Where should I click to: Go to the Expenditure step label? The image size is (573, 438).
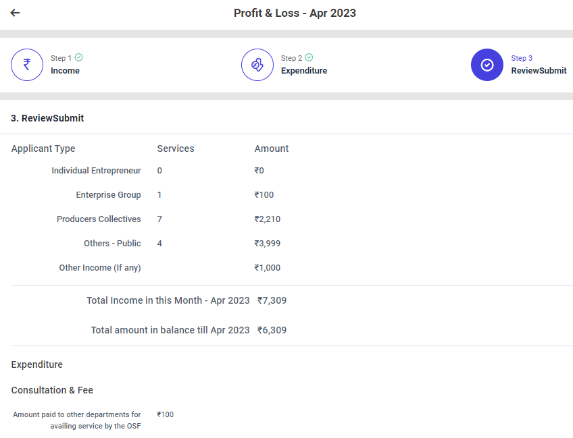pyautogui.click(x=303, y=71)
